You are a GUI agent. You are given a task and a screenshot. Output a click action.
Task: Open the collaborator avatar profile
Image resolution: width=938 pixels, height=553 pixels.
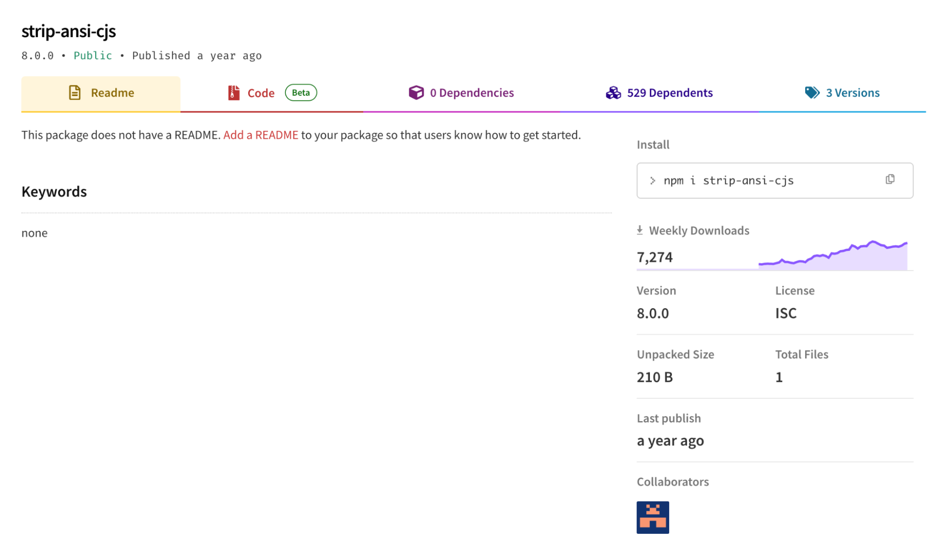pos(652,517)
